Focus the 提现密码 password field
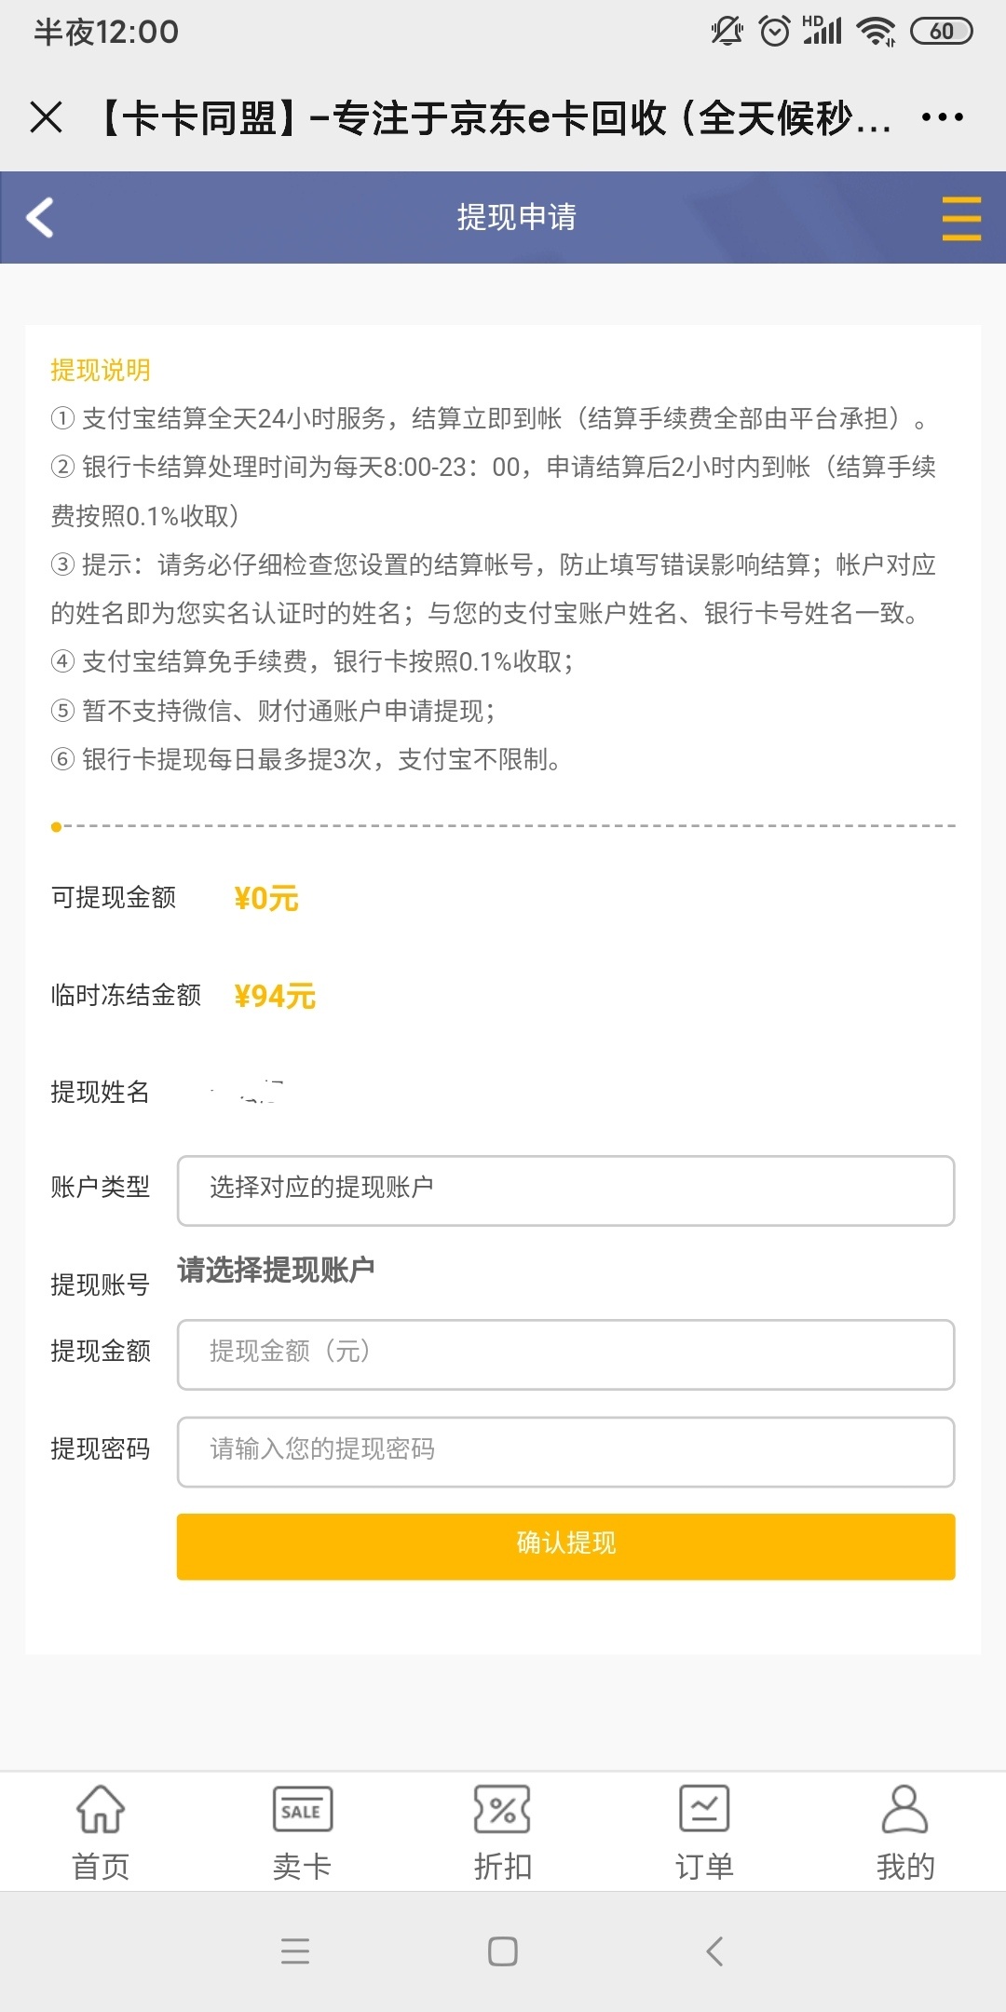The height and width of the screenshot is (2012, 1006). [565, 1452]
